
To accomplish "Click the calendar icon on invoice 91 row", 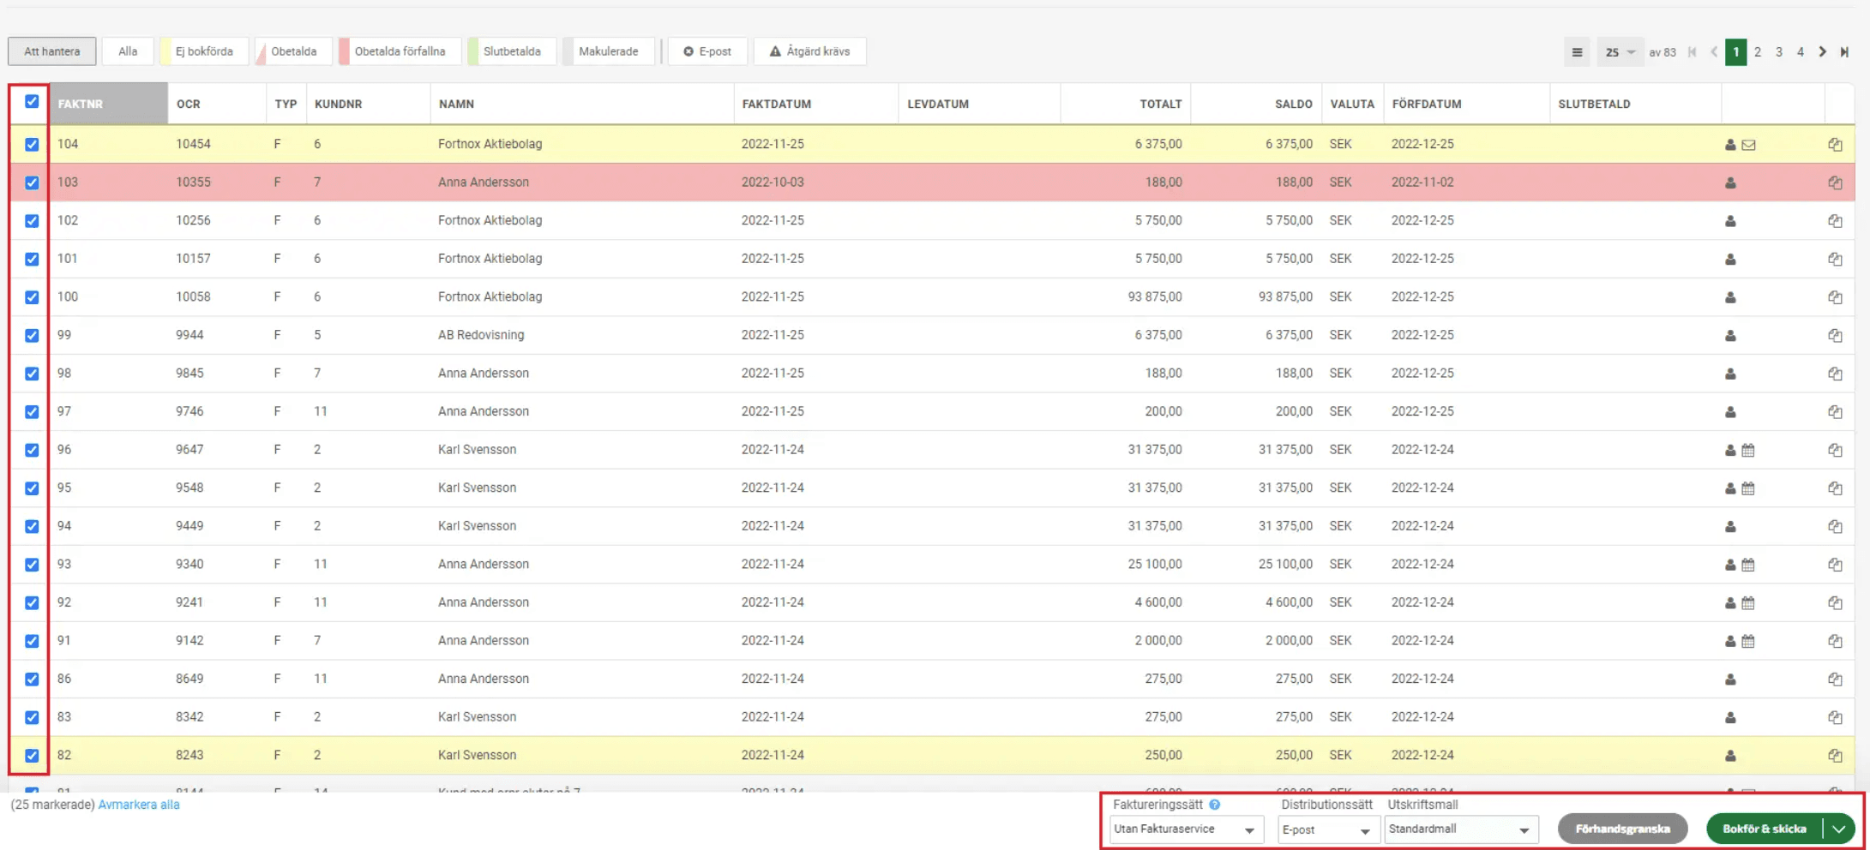I will 1748,641.
